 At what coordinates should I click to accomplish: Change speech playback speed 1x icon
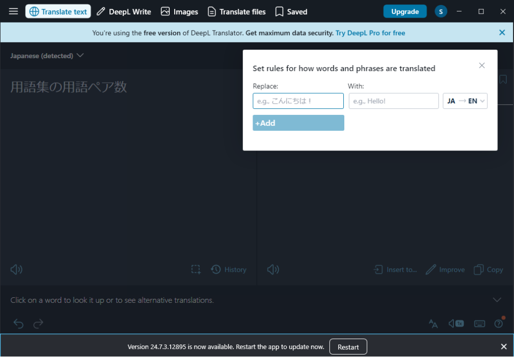tap(456, 324)
